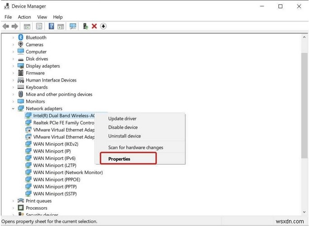Select WAN Miniport (IKEv2)

56,144
